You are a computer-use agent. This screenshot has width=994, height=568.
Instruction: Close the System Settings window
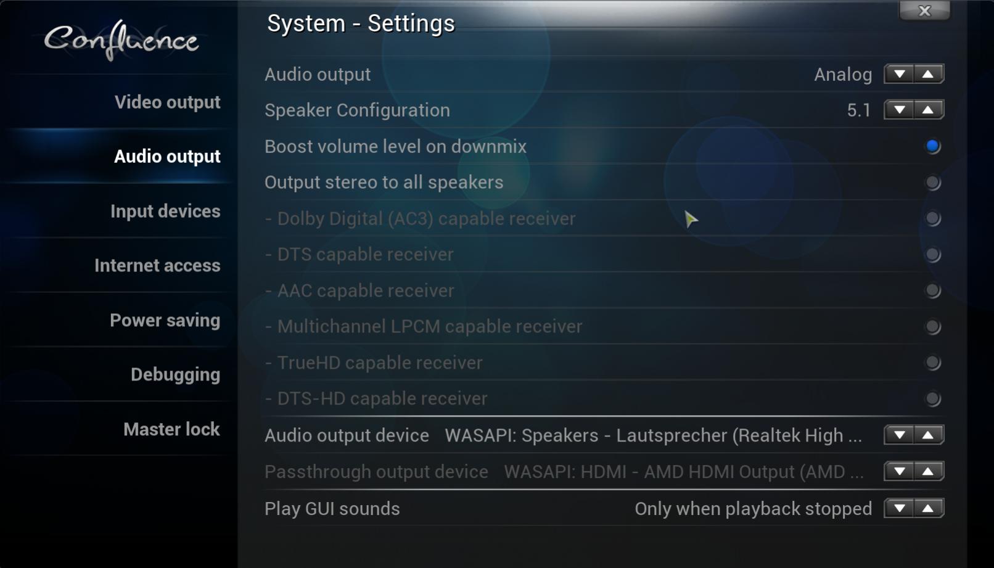pyautogui.click(x=924, y=10)
